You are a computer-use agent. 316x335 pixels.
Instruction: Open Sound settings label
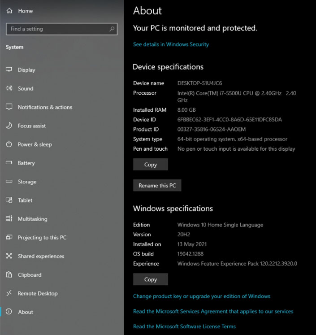click(26, 88)
